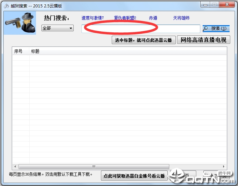Click the horizontal scrollbar left arrow
This screenshot has height=186, width=238.
15,166
